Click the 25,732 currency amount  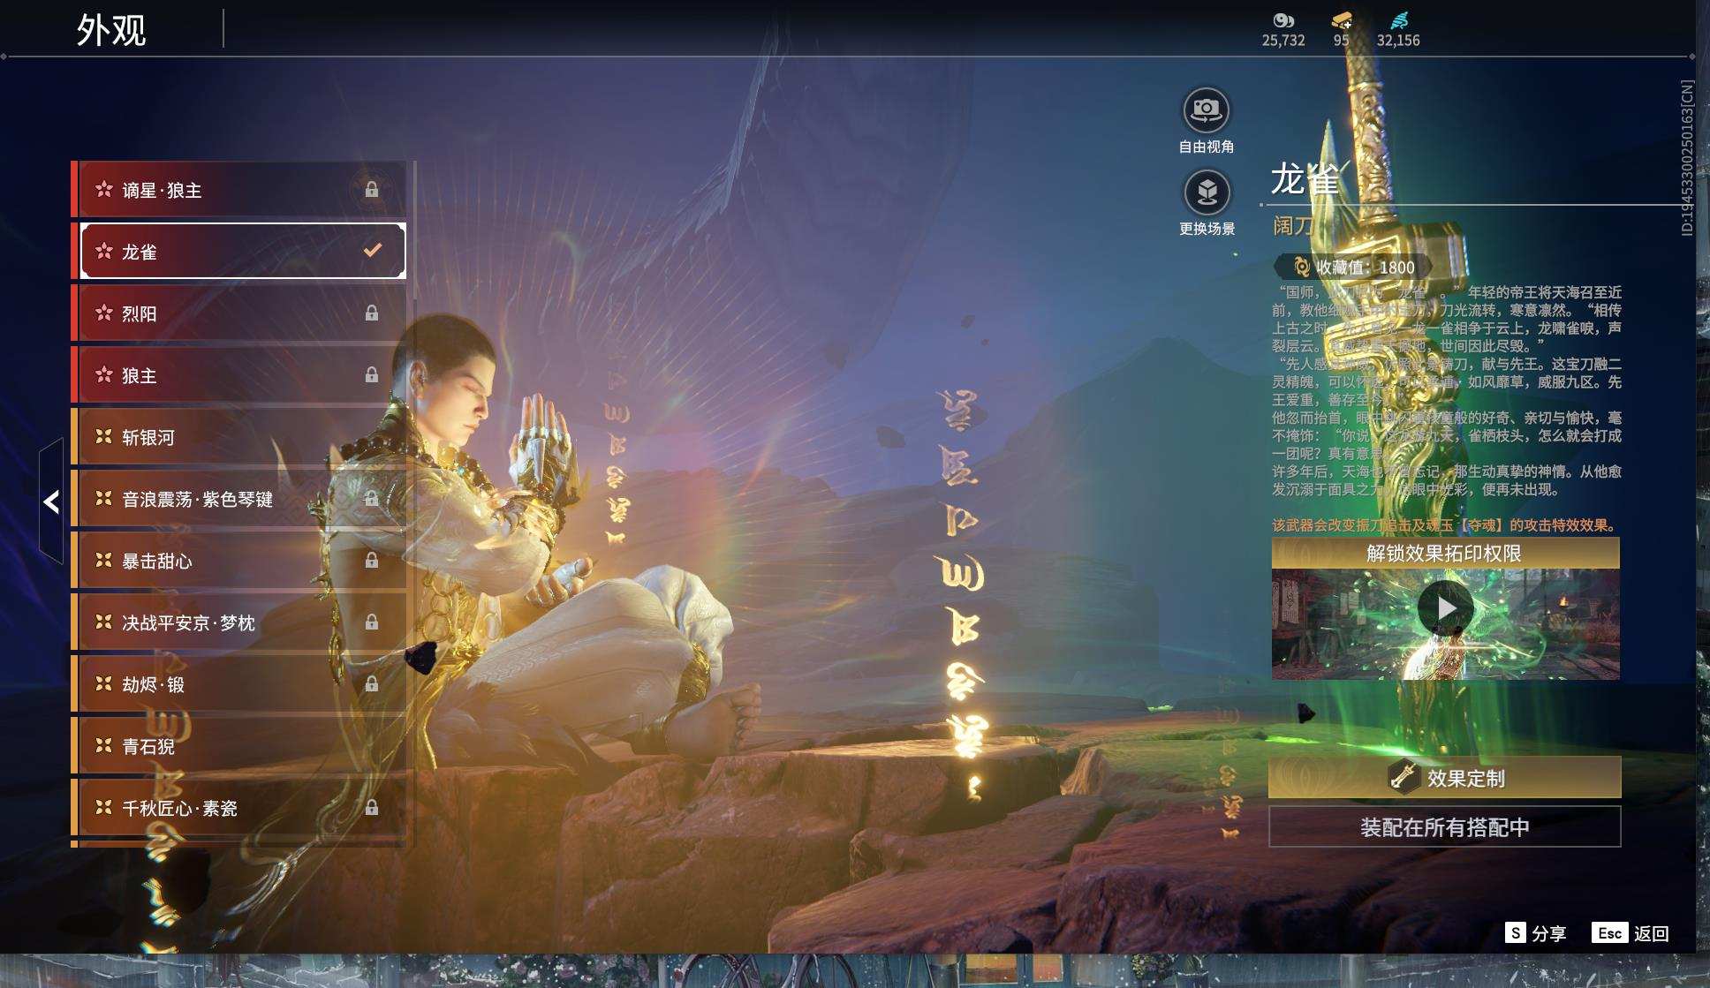[x=1283, y=41]
